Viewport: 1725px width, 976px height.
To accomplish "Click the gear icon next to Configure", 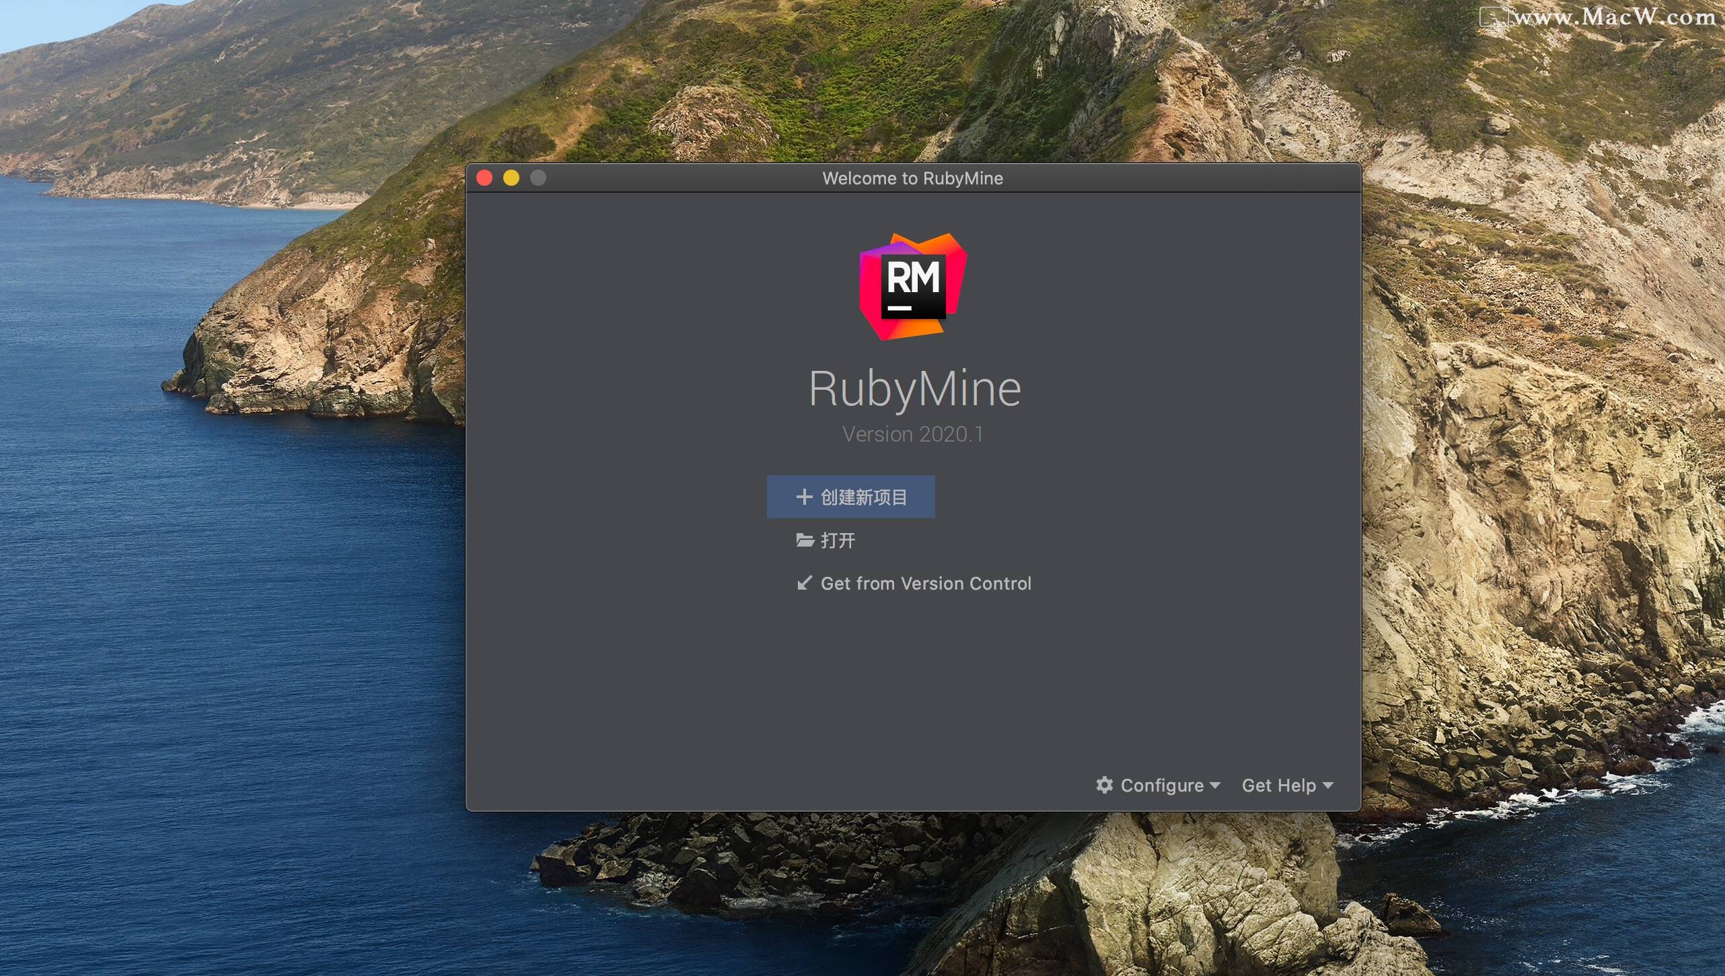I will coord(1104,785).
